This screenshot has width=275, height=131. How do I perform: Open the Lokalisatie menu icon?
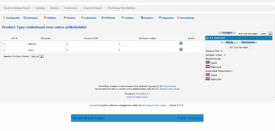coord(82,18)
